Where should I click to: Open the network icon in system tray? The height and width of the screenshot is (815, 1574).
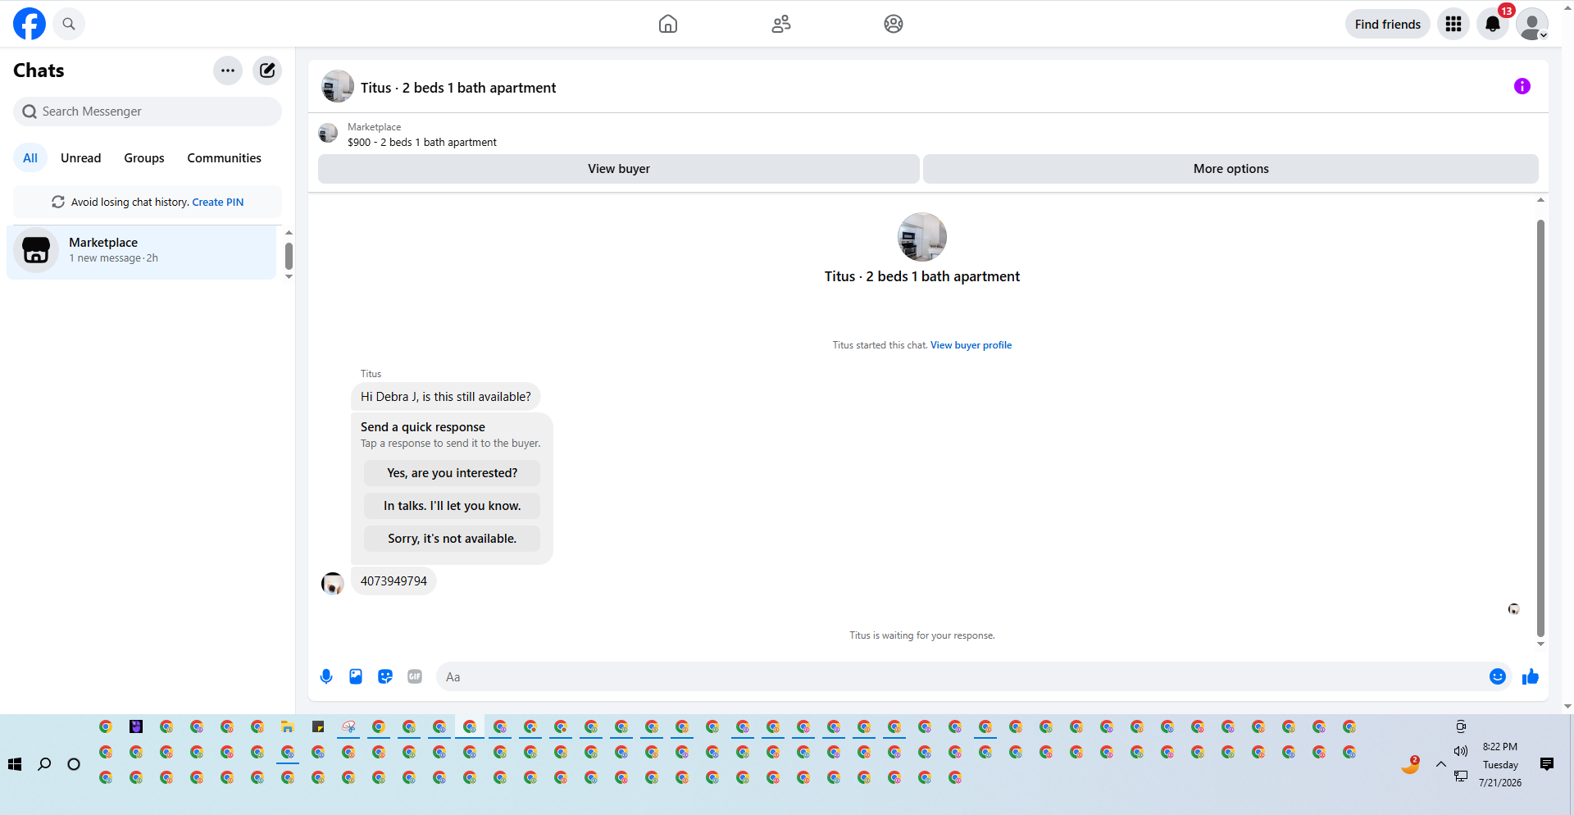[1461, 776]
